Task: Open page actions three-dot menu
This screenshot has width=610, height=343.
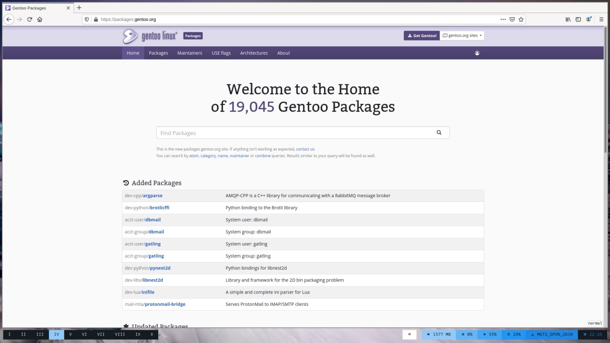Action: click(x=503, y=20)
